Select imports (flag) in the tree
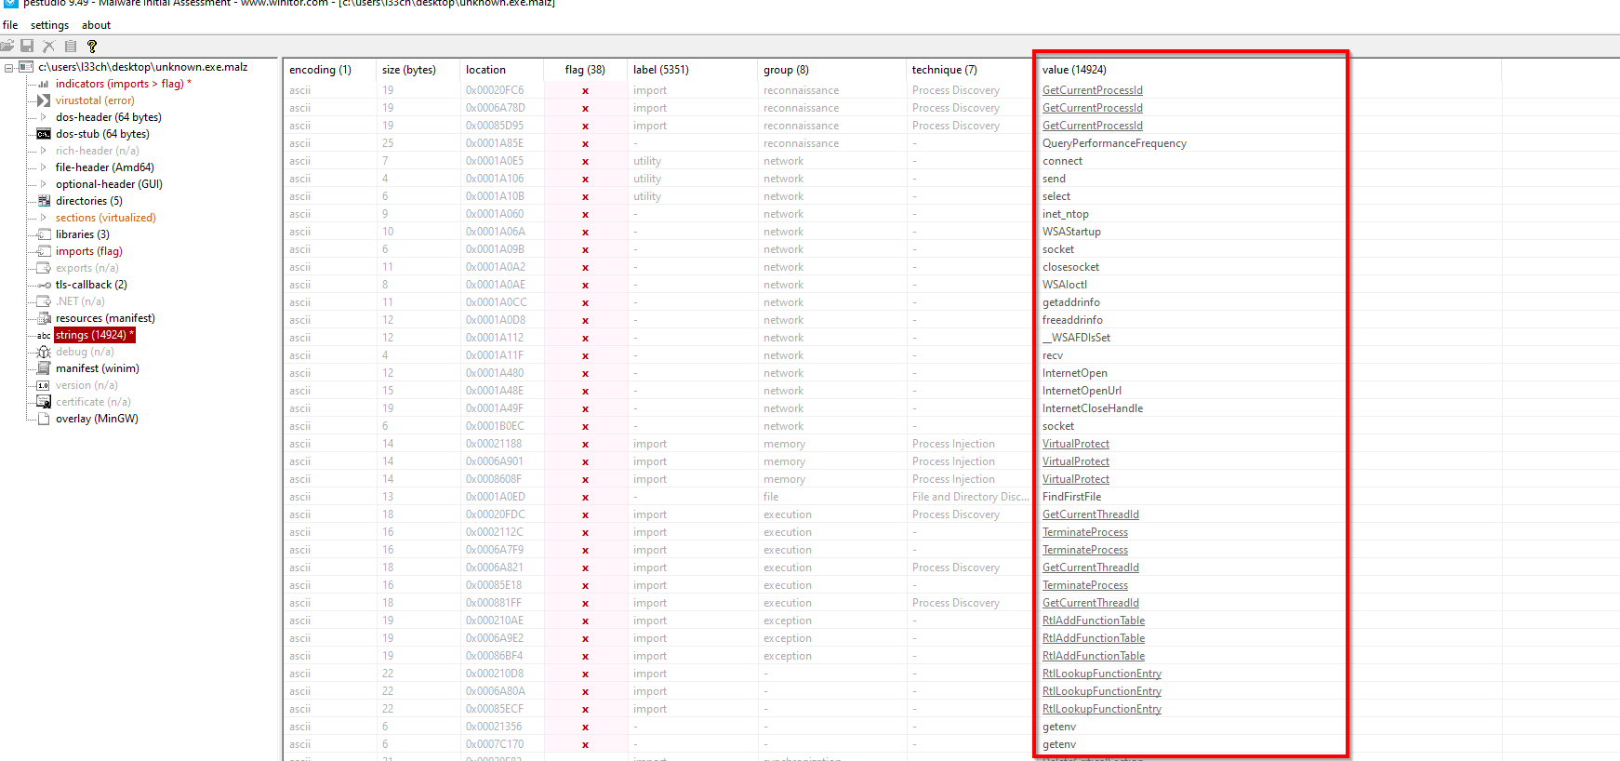The width and height of the screenshot is (1620, 761). point(88,251)
